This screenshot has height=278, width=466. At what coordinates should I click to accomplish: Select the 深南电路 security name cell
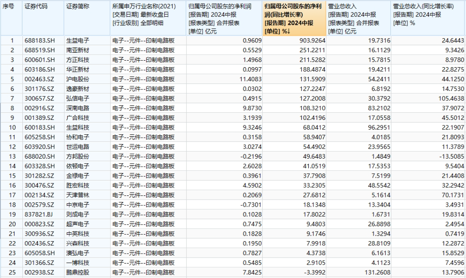coord(77,108)
